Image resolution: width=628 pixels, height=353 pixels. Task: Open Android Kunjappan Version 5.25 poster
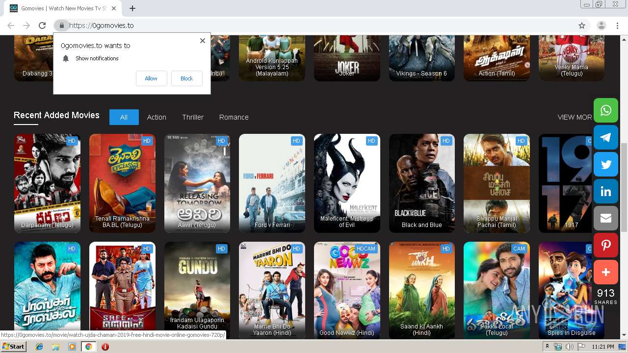[272, 58]
